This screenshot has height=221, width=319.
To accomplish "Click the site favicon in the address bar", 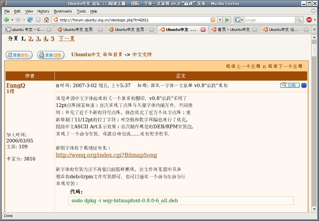I will (55, 20).
